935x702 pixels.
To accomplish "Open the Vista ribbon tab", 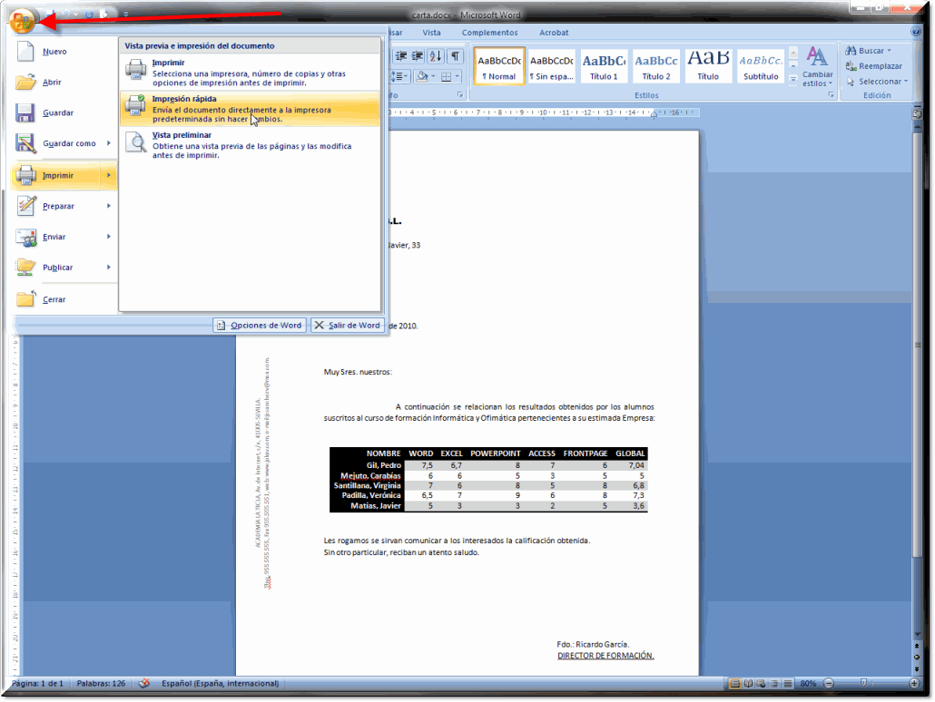I will 432,33.
